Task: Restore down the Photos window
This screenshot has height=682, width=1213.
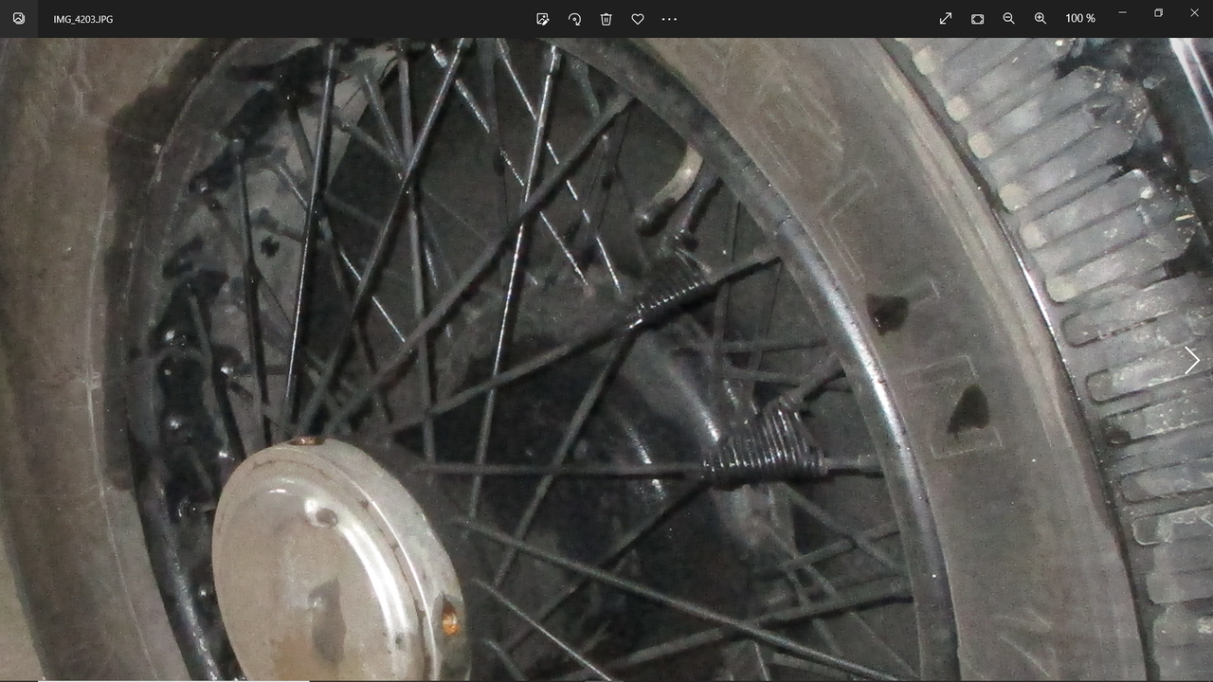Action: [x=1158, y=12]
